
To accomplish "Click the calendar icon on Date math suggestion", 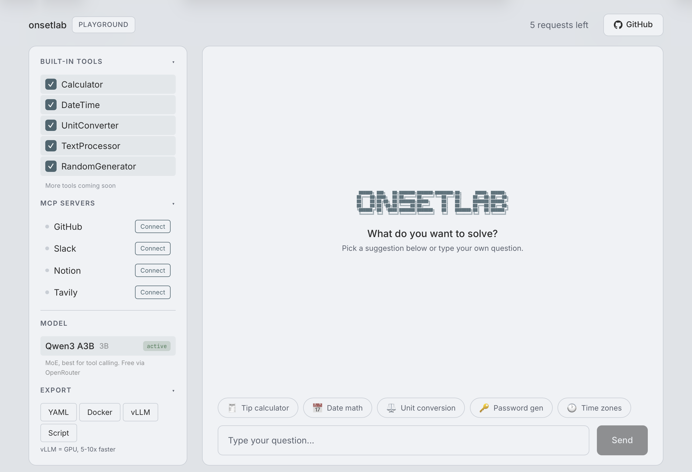I will click(317, 408).
